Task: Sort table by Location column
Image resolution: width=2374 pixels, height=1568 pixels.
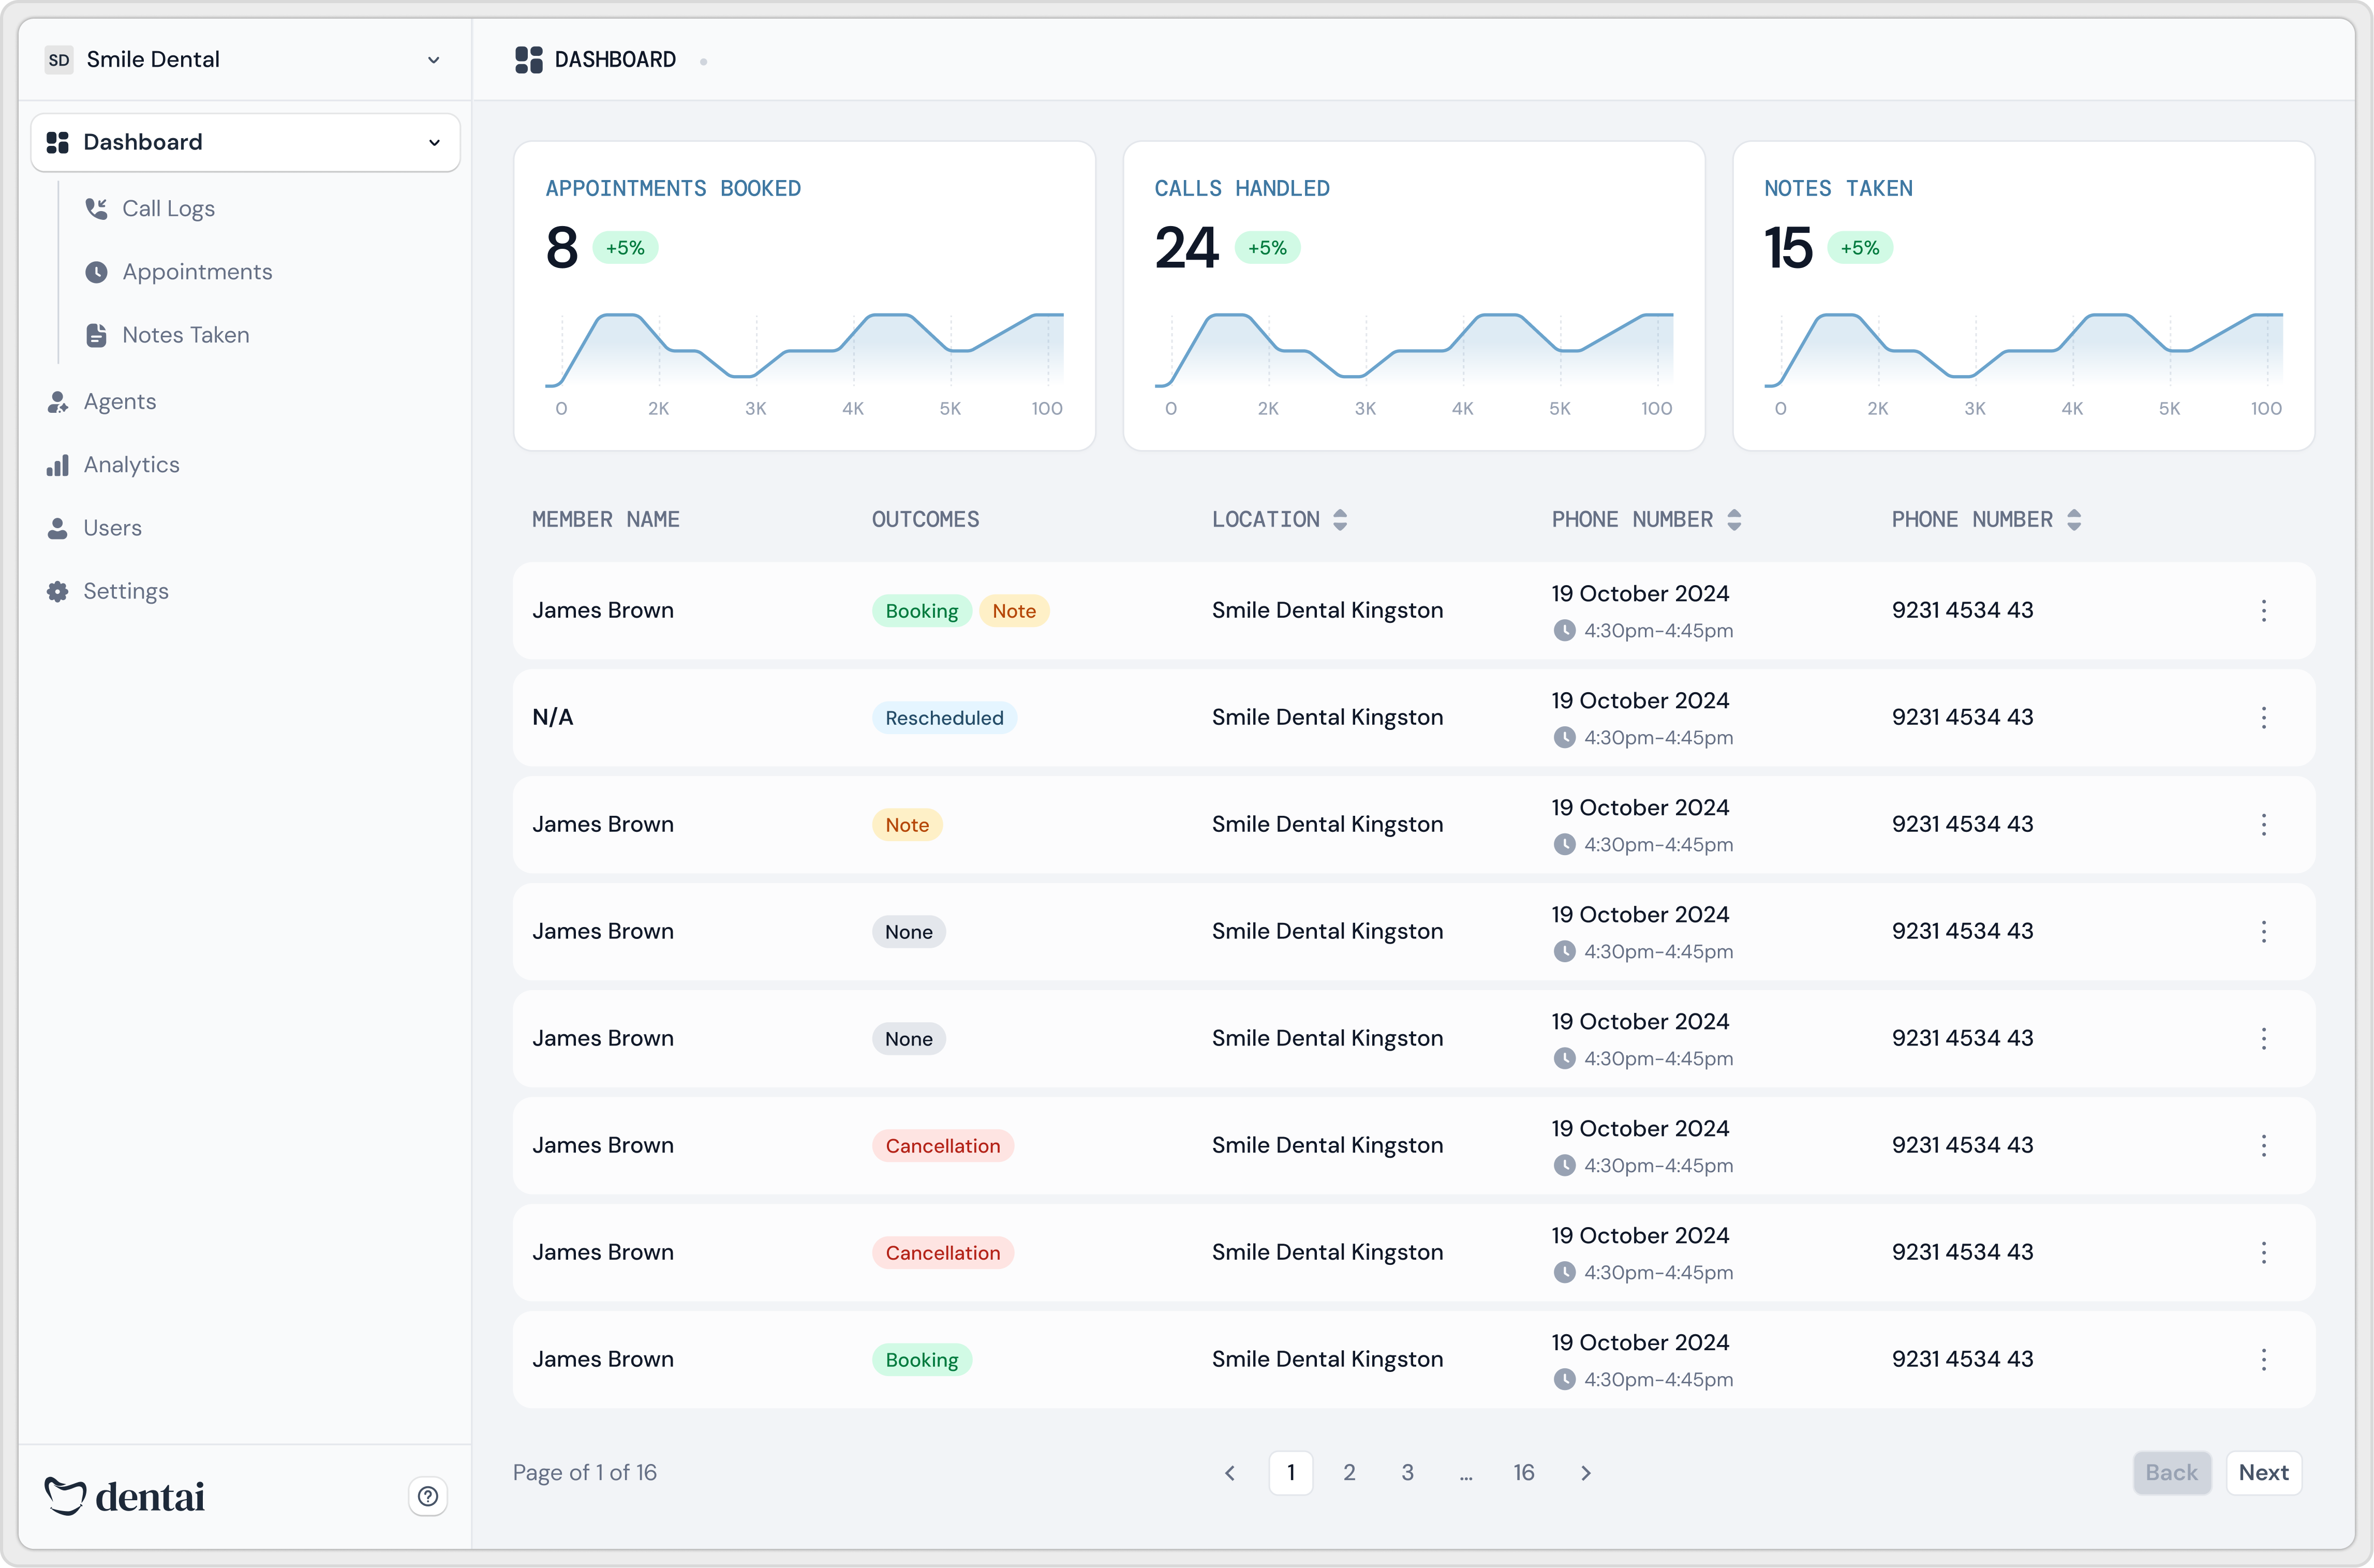Action: pos(1340,520)
